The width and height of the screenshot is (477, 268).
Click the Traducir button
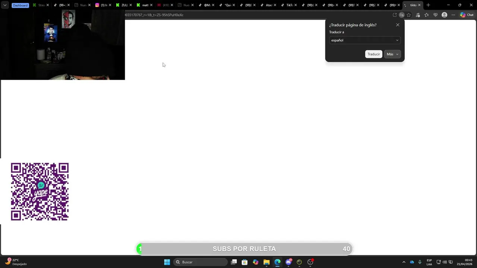coord(374,54)
